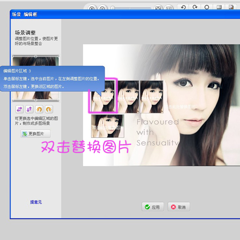Cancel editing with the 取消 button
240x240 pixels.
click(x=179, y=207)
